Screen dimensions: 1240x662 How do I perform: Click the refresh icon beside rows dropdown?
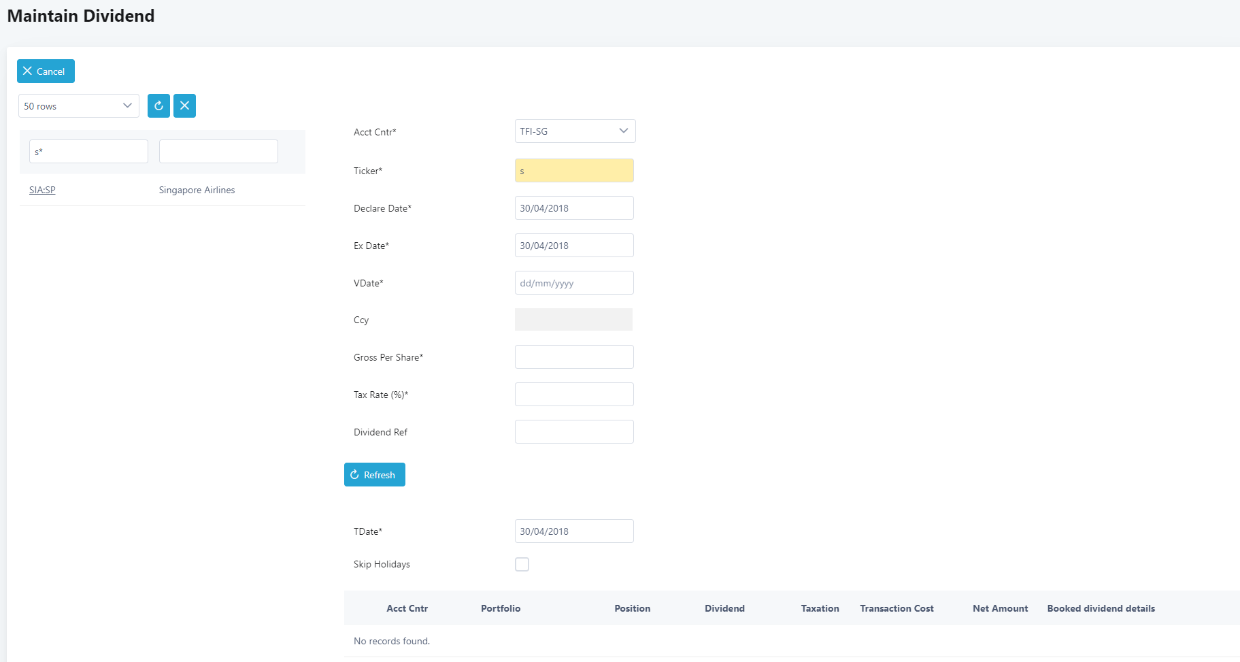click(x=158, y=105)
